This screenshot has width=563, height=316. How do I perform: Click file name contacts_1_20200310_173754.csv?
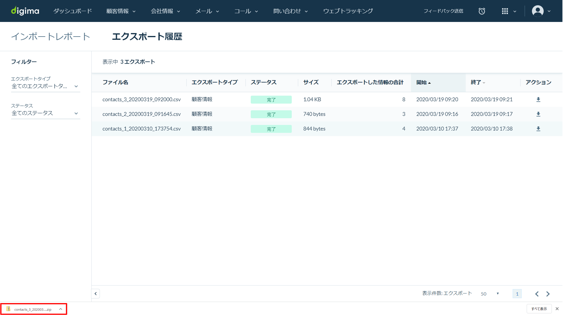[x=141, y=129]
